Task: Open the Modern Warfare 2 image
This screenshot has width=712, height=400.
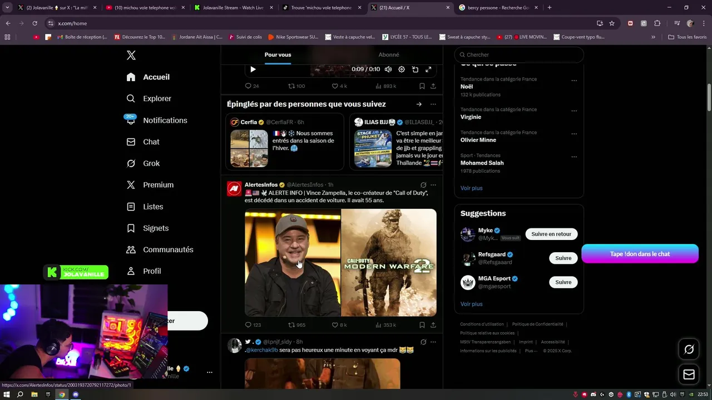Action: [x=389, y=262]
